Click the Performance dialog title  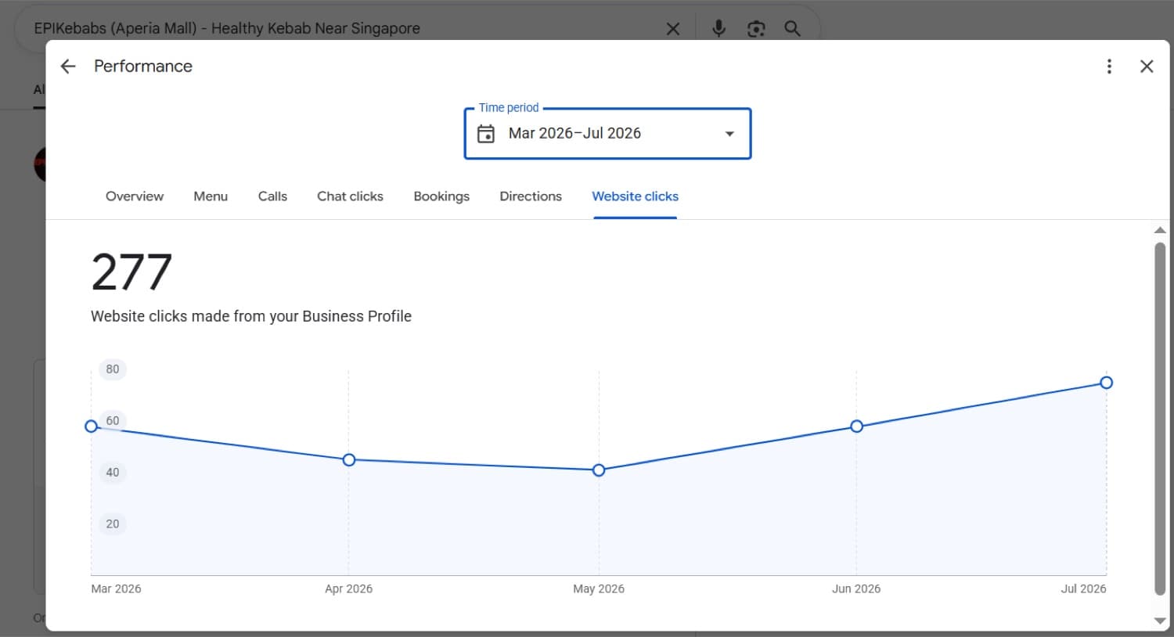click(143, 67)
